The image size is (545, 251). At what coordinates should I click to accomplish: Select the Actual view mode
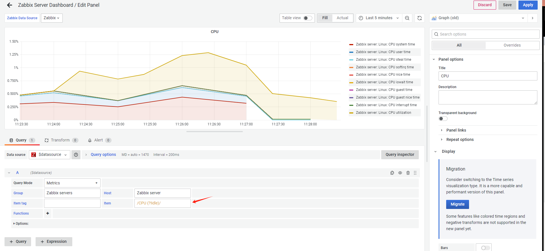(x=343, y=18)
